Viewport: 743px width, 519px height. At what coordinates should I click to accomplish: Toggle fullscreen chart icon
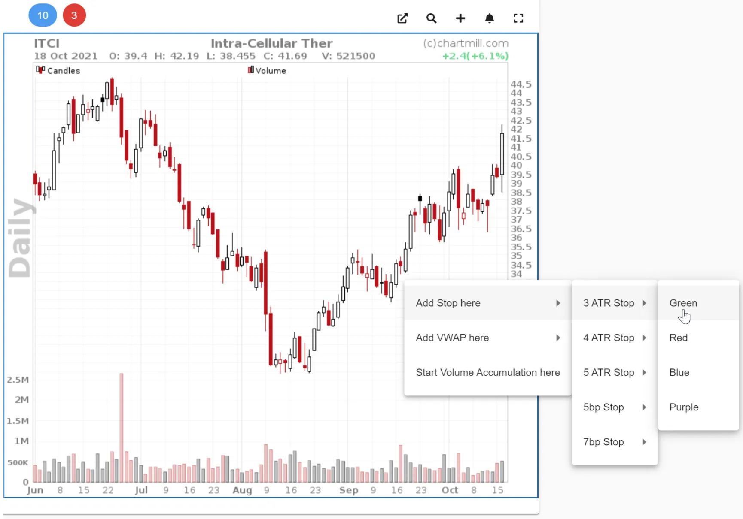click(x=518, y=18)
